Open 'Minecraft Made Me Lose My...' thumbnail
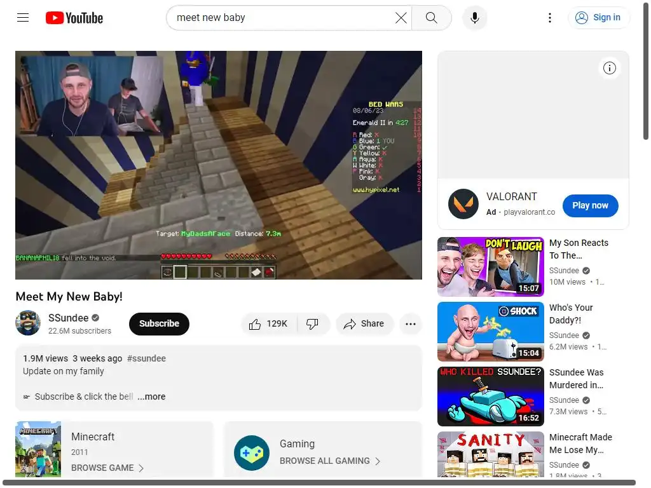Viewport: 651px width, 488px height. tap(490, 454)
